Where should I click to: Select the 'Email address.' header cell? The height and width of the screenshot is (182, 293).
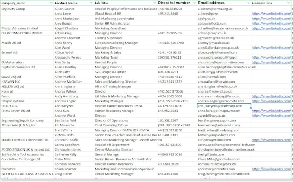pyautogui.click(x=224, y=3)
